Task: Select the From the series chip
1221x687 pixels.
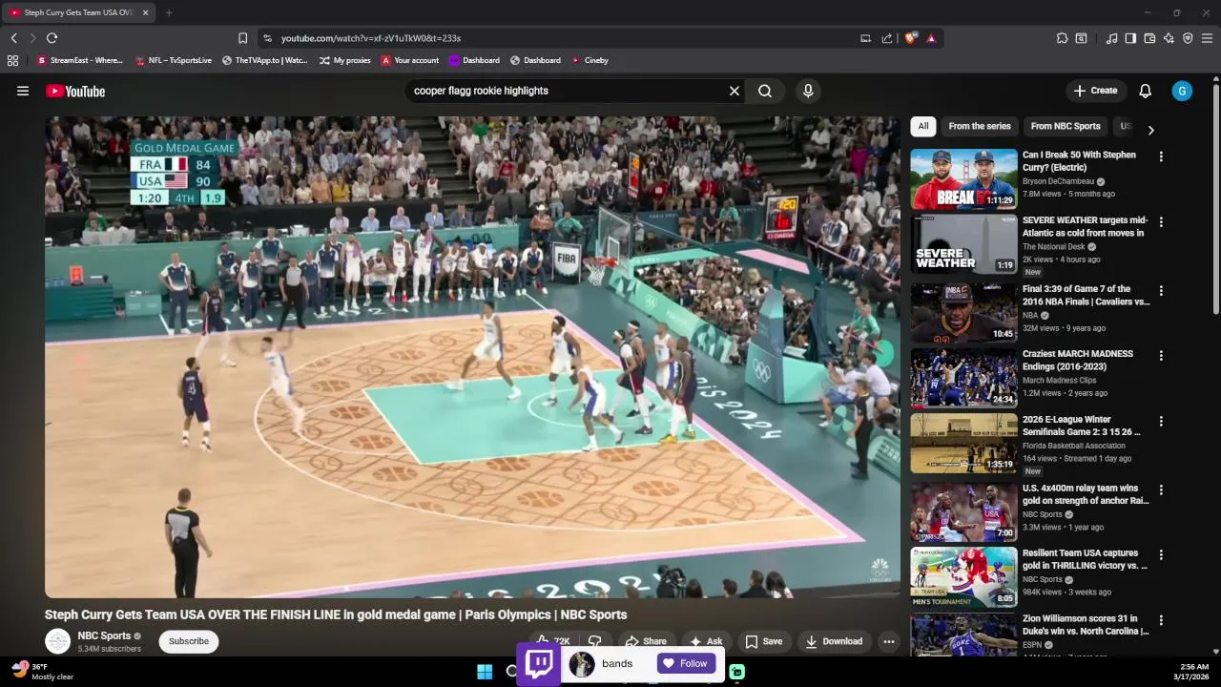Action: coord(979,126)
